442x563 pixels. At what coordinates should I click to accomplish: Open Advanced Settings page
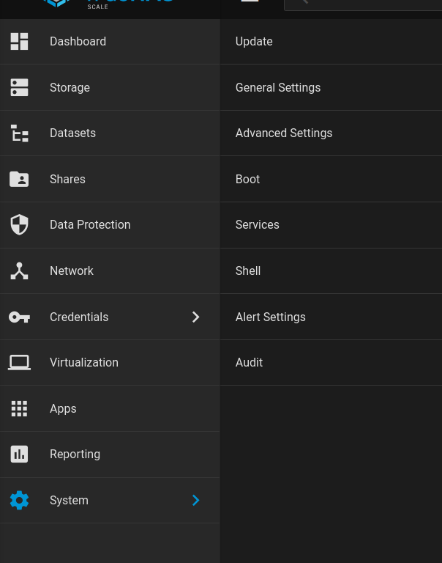[284, 133]
